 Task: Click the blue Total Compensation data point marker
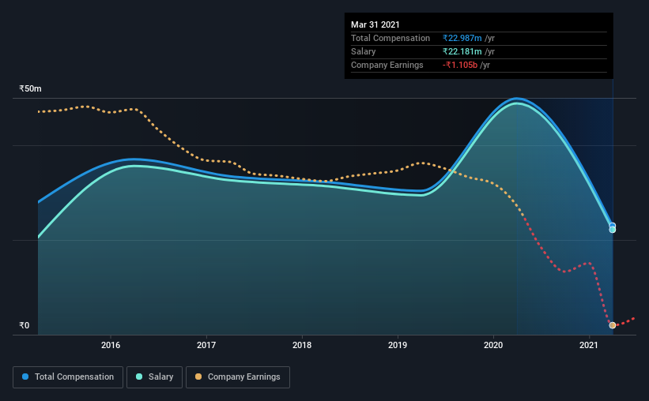click(x=612, y=225)
